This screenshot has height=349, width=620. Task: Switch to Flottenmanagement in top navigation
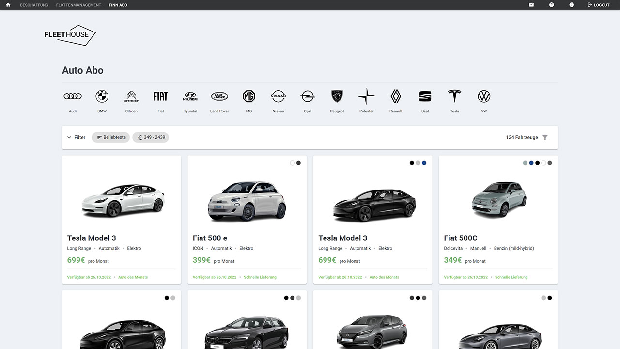pyautogui.click(x=78, y=5)
